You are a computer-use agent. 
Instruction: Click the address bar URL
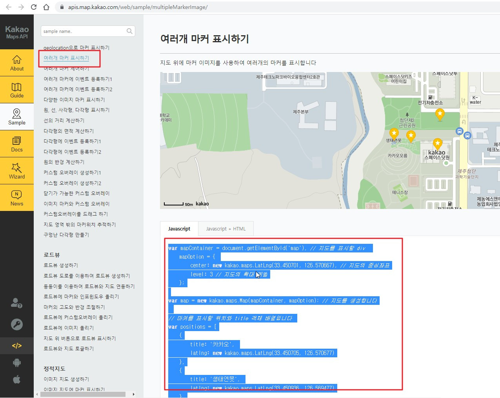(138, 7)
